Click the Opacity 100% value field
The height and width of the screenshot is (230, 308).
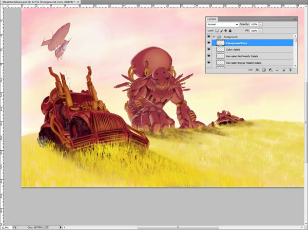coord(254,24)
